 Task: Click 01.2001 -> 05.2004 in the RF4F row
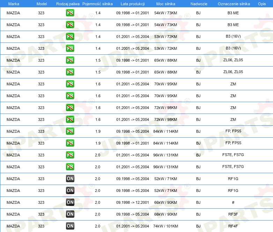[133, 226]
